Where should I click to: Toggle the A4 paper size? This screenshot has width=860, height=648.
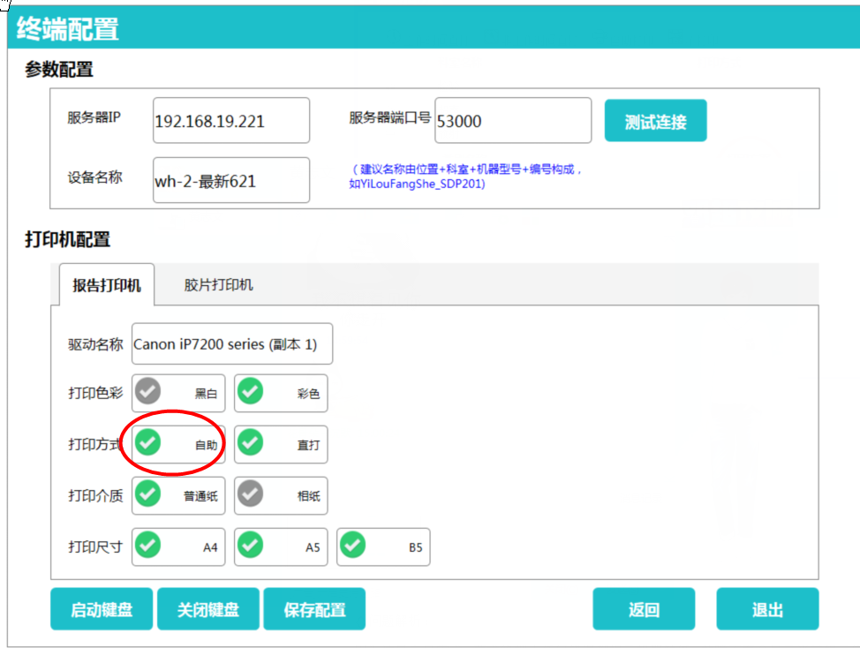[178, 546]
